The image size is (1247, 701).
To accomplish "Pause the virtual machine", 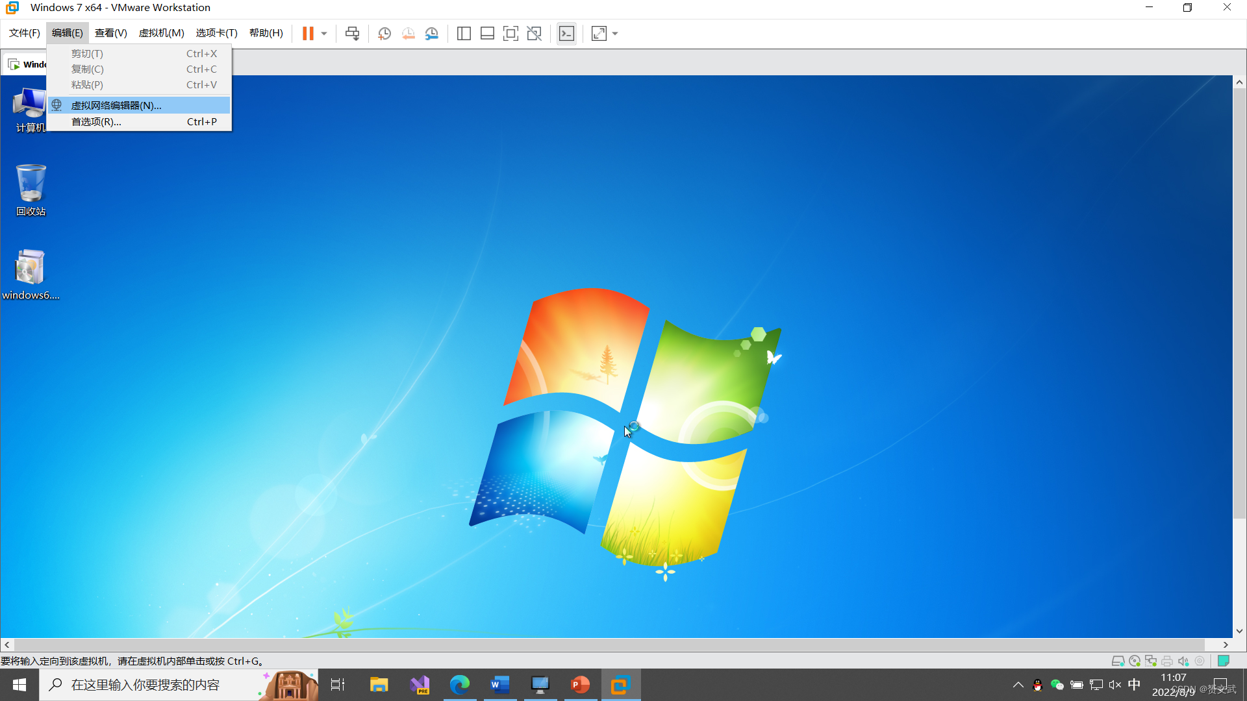I will tap(308, 33).
